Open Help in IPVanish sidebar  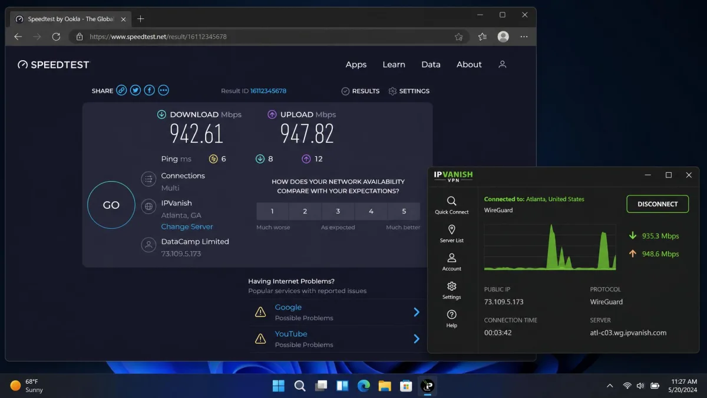pyautogui.click(x=452, y=318)
